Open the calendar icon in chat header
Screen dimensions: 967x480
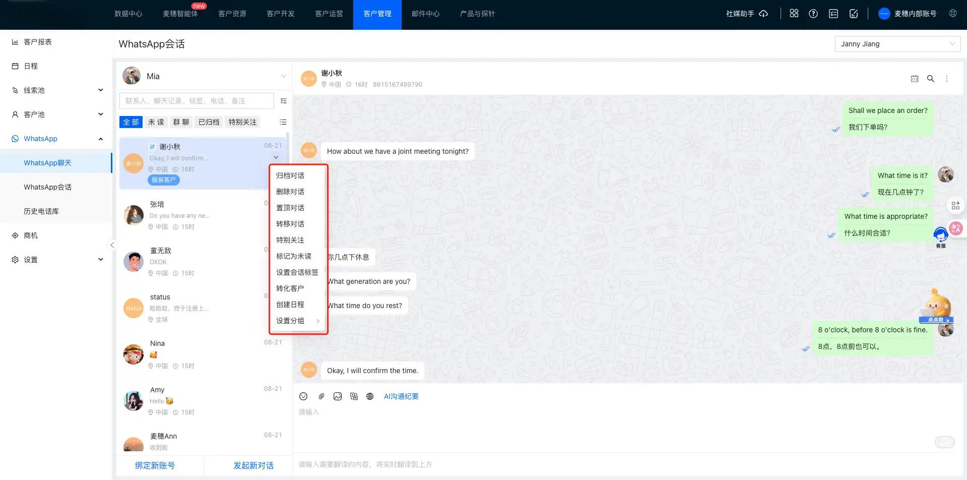(914, 79)
